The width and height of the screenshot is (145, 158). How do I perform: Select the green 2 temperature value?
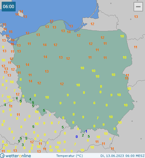tap(83, 135)
